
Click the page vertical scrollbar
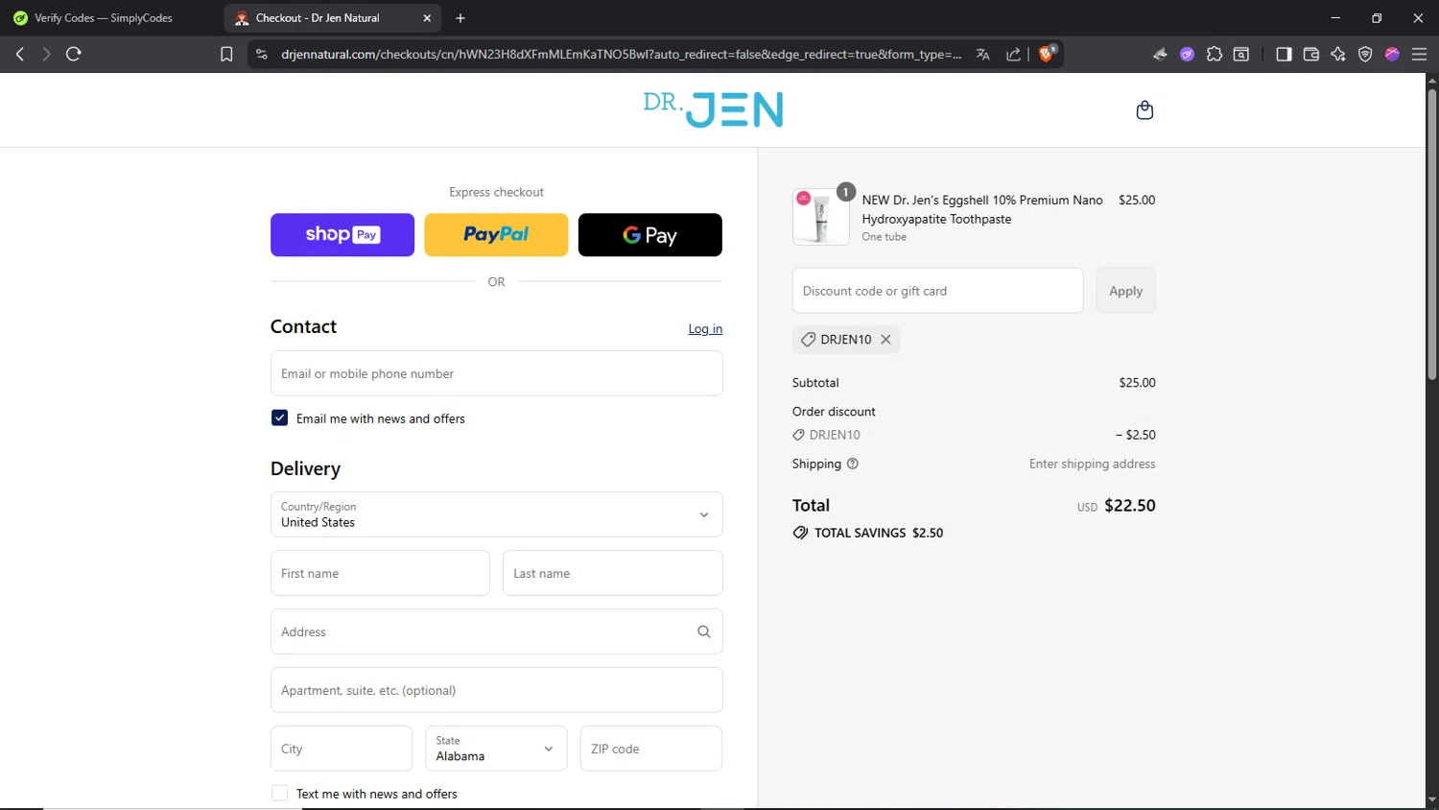pos(1431,235)
